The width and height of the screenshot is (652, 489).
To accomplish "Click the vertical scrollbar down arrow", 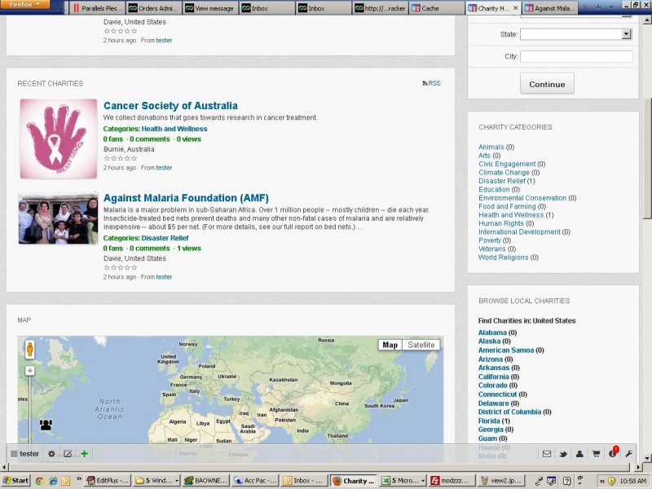I will tap(646, 458).
